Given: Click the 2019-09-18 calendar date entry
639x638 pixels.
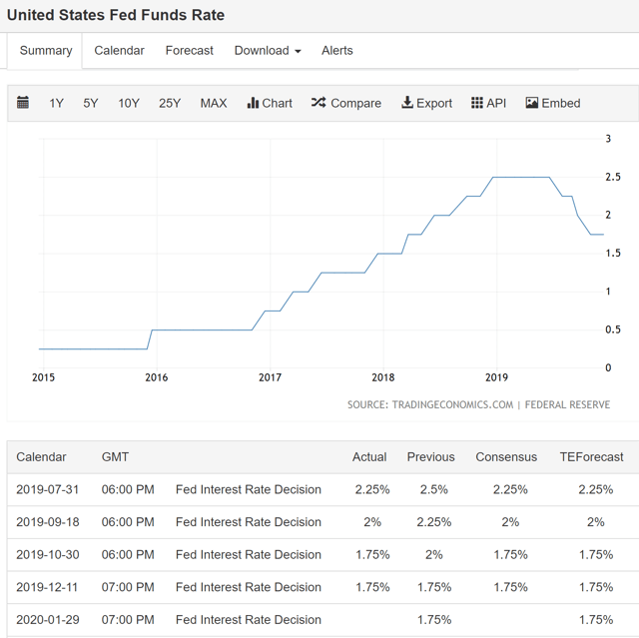Looking at the screenshot, I should coord(49,522).
